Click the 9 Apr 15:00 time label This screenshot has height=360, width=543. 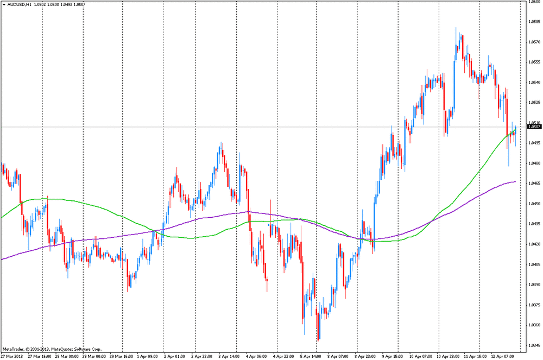[x=393, y=357]
